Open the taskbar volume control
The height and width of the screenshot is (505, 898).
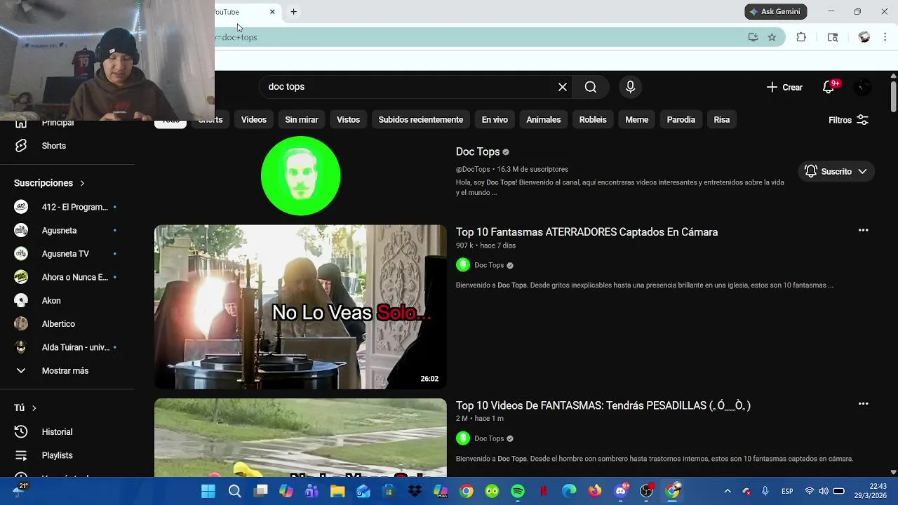(823, 491)
